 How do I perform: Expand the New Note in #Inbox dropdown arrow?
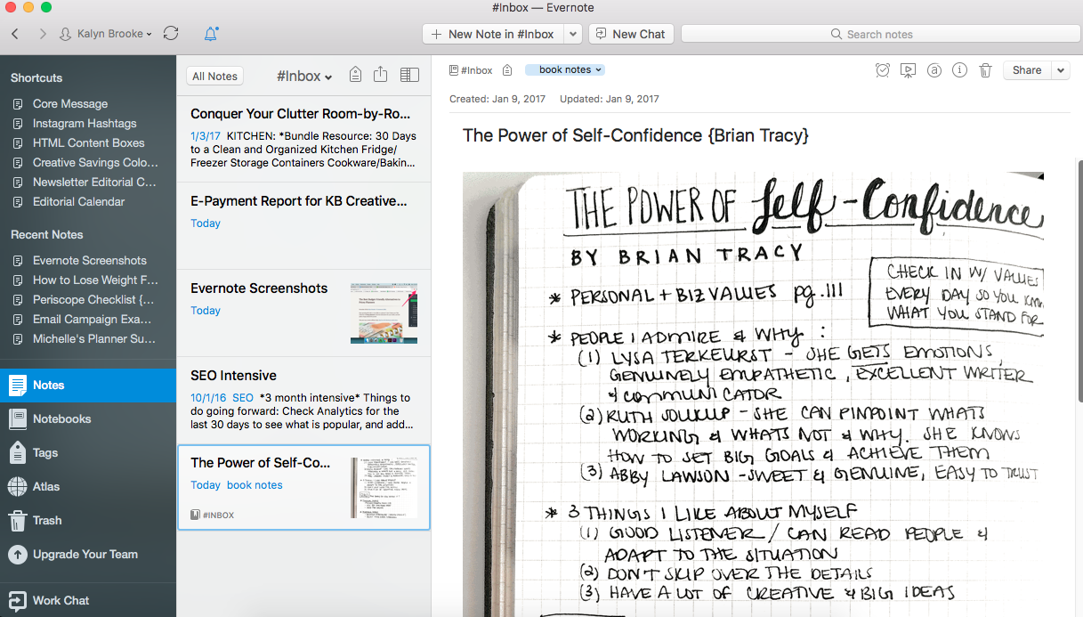[x=574, y=33]
